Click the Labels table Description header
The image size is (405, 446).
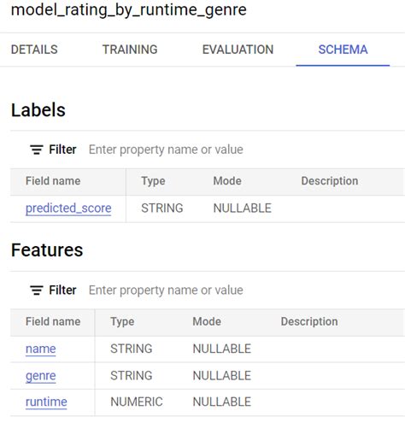330,181
